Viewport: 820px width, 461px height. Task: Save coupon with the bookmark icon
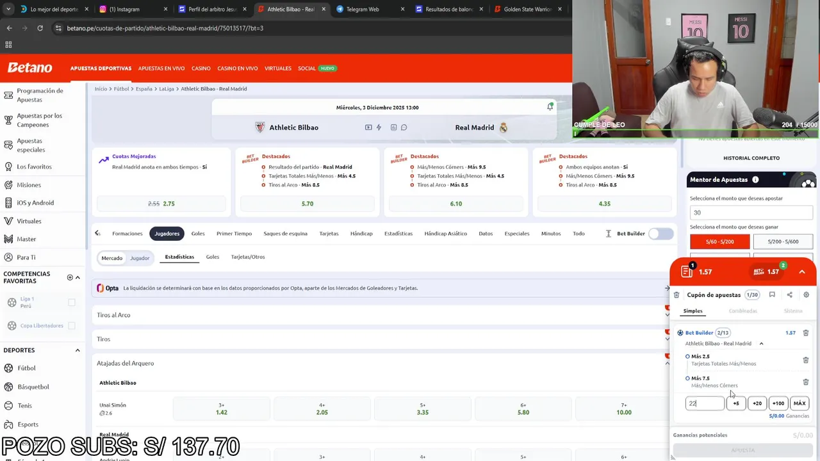click(x=772, y=295)
